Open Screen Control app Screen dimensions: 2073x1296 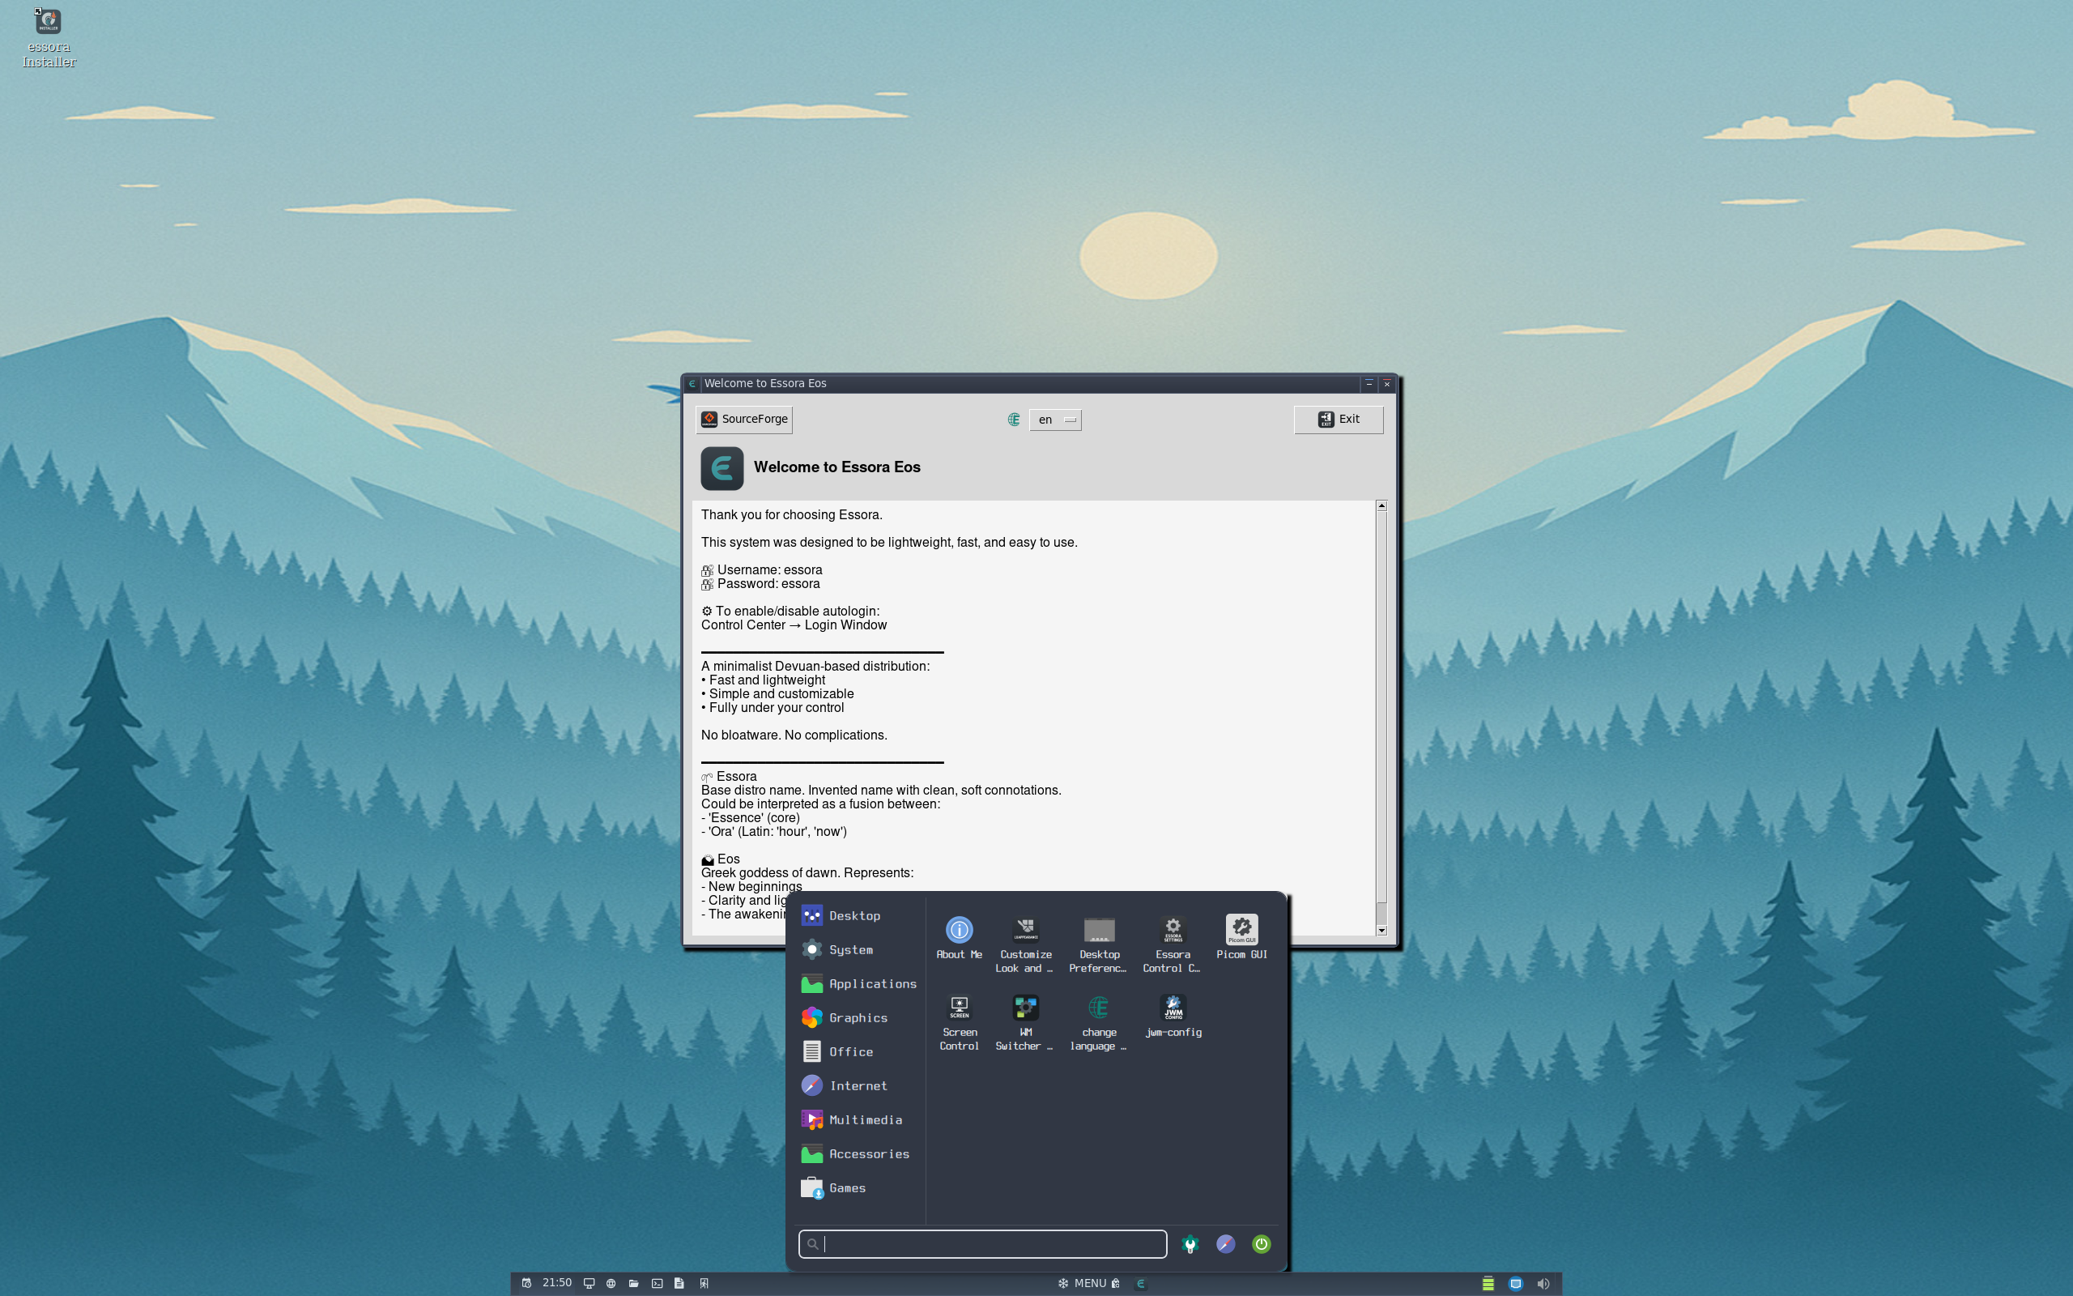959,1022
